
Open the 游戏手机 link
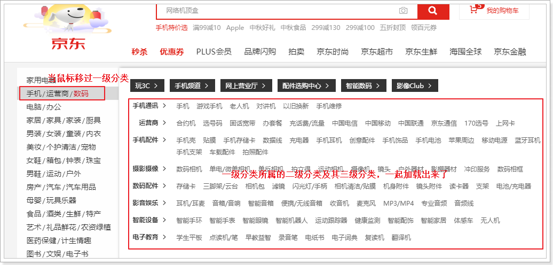(x=209, y=106)
